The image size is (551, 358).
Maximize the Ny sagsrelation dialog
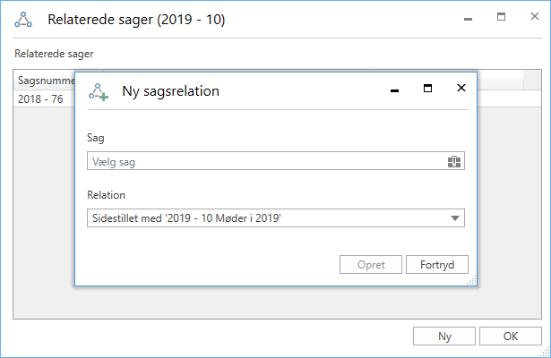point(427,89)
